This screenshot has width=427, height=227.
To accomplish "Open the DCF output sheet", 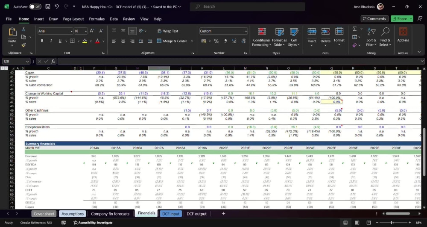I will [x=196, y=214].
